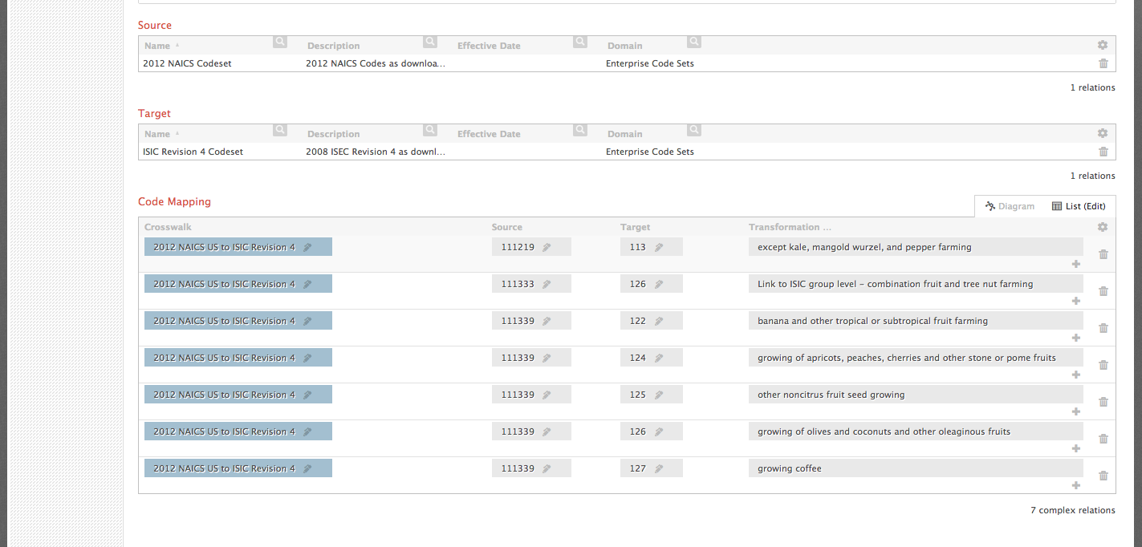Screen dimensions: 1142x547
Task: Open search on Target table Domain column
Action: pos(694,130)
